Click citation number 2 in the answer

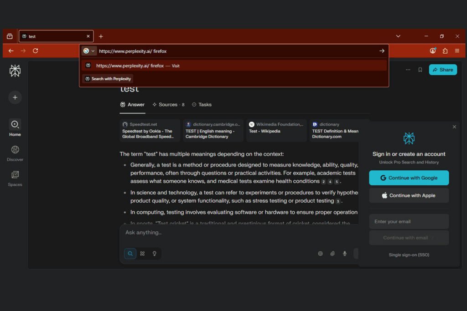[323, 182]
